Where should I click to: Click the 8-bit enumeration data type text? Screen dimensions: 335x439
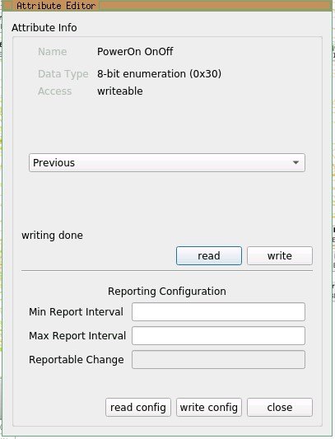click(x=159, y=74)
